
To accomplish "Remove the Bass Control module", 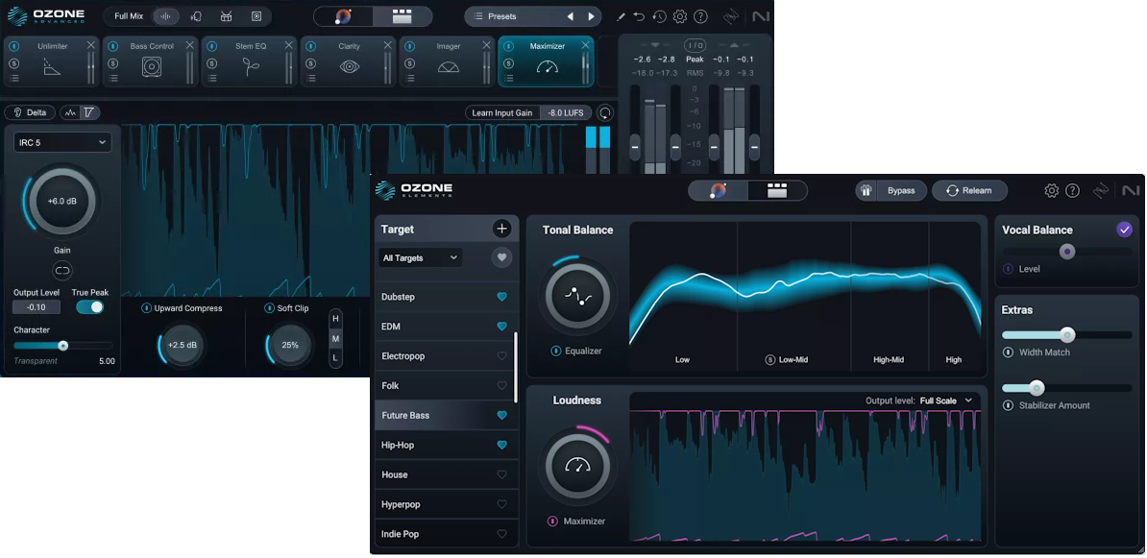I will pos(189,45).
